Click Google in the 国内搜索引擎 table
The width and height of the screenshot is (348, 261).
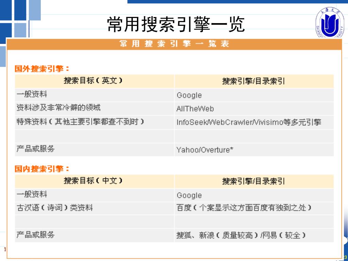[254, 195]
